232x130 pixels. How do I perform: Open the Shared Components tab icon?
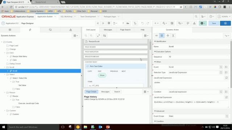(71, 30)
